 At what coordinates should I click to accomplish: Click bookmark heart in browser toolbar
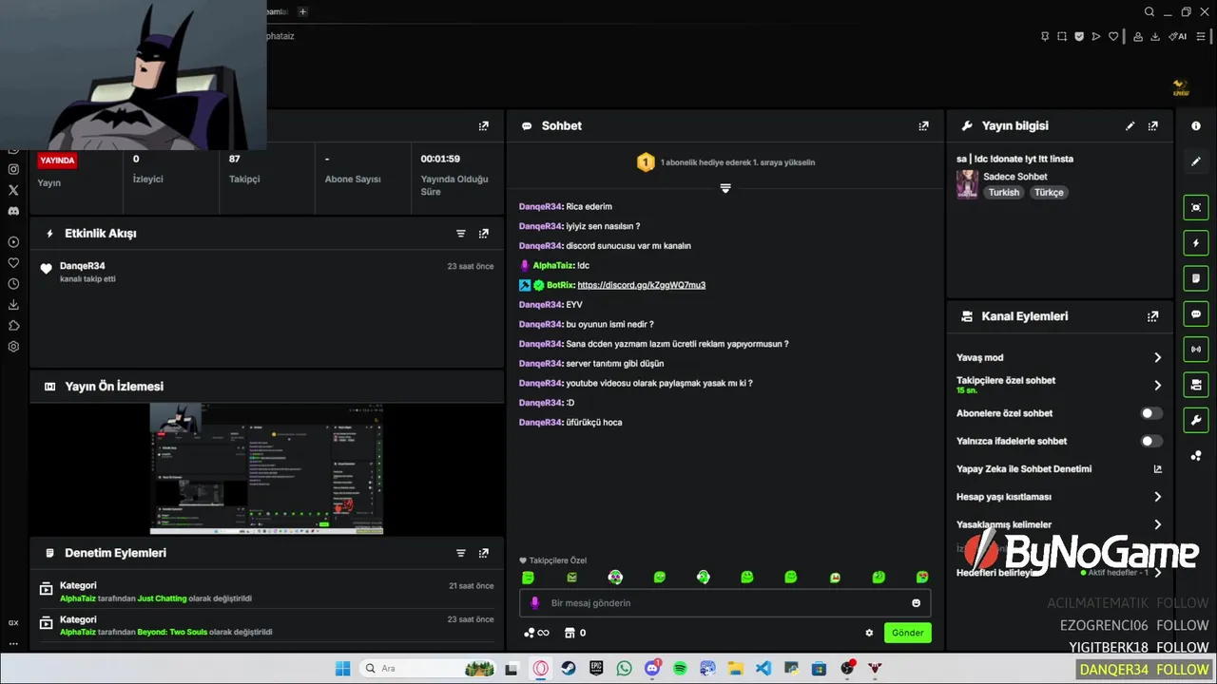[x=1113, y=36]
